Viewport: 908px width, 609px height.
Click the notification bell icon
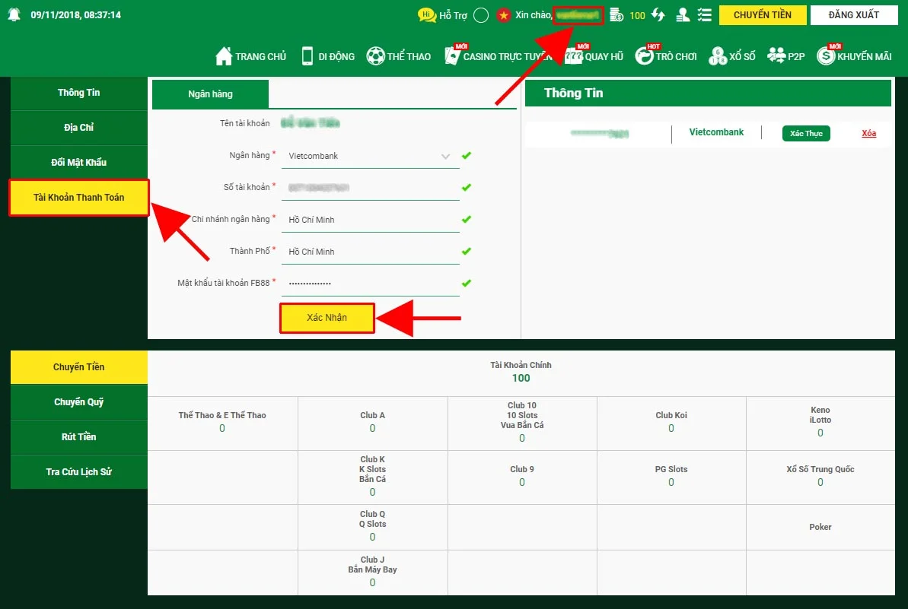[x=14, y=16]
